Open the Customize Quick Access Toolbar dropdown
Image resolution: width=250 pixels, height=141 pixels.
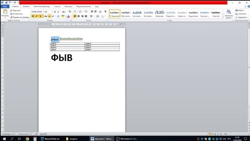[x=18, y=2]
